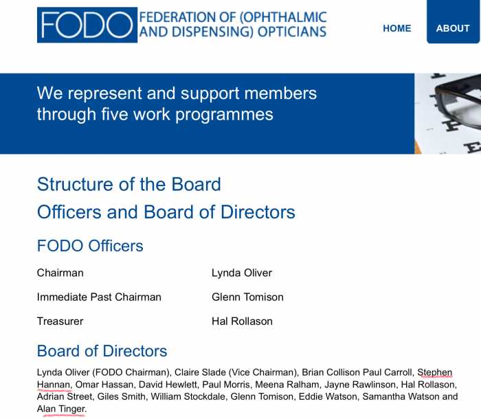The image size is (481, 419).
Task: Click the underlined word Hannan
Action: 54,385
